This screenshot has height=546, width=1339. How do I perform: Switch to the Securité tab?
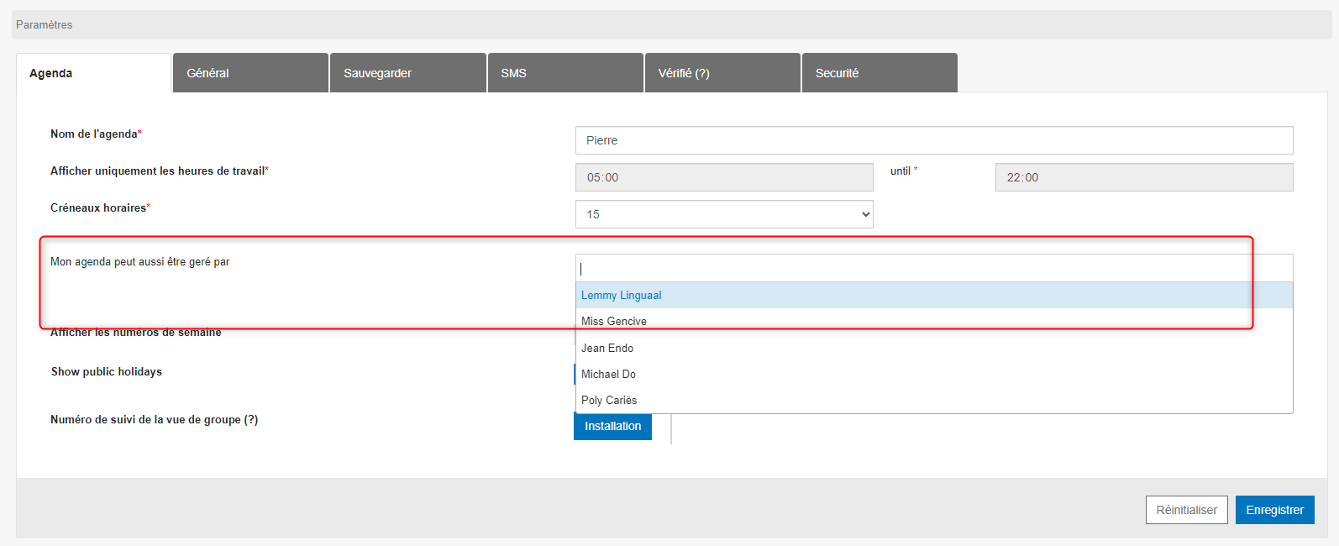click(879, 73)
